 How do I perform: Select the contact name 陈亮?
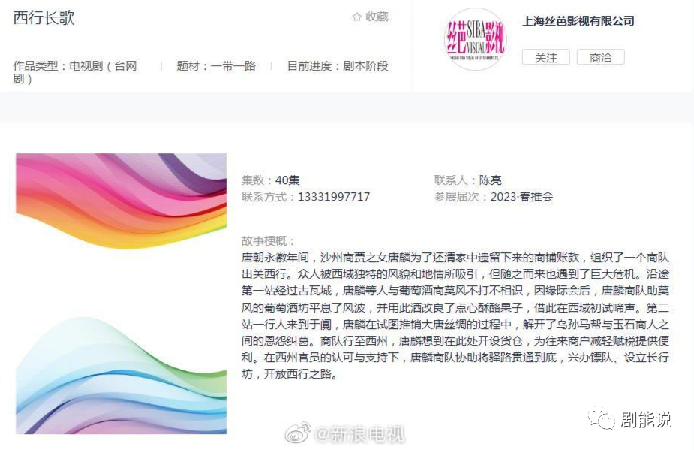(x=491, y=180)
